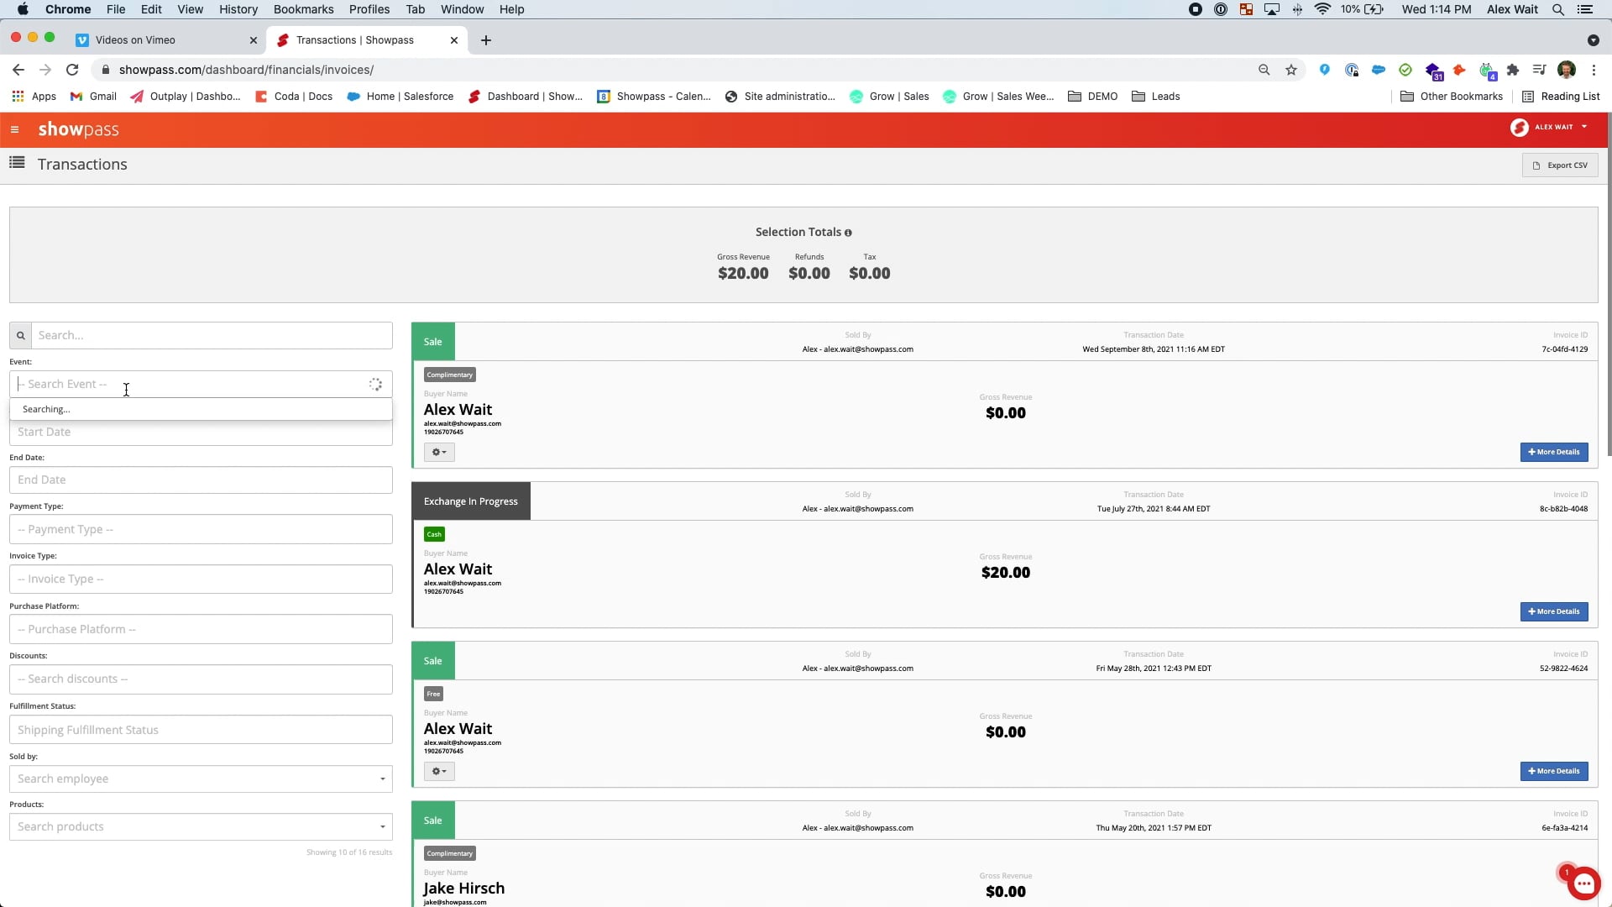Expand the Alex Wait account dropdown
Screen dimensions: 1612x907
click(1549, 127)
